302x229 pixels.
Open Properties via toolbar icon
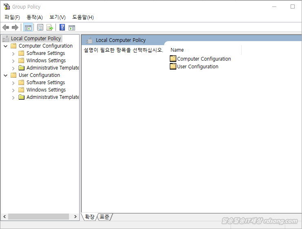click(x=40, y=28)
